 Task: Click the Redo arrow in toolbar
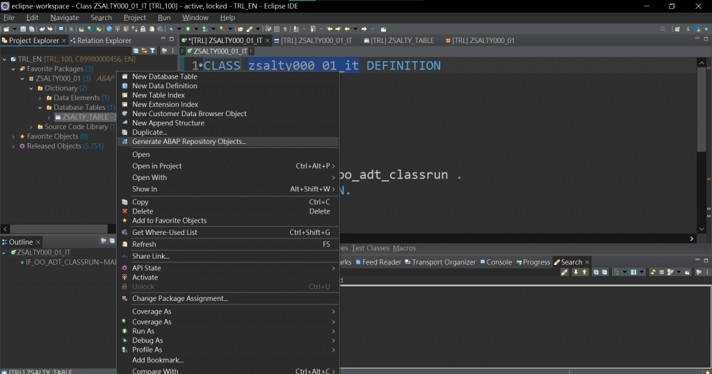[50, 29]
